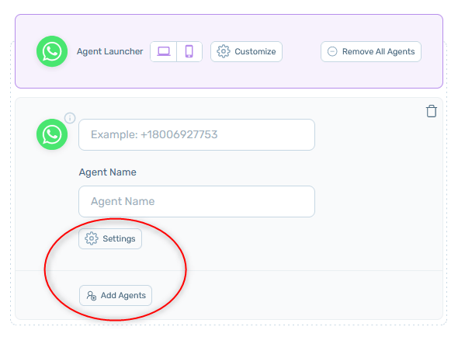Switch to mobile phone preview
The height and width of the screenshot is (344, 458).
(x=189, y=51)
